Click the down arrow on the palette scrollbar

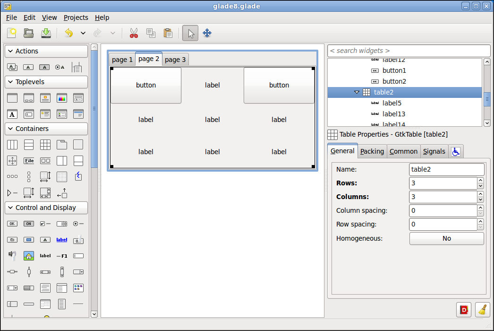(94, 314)
